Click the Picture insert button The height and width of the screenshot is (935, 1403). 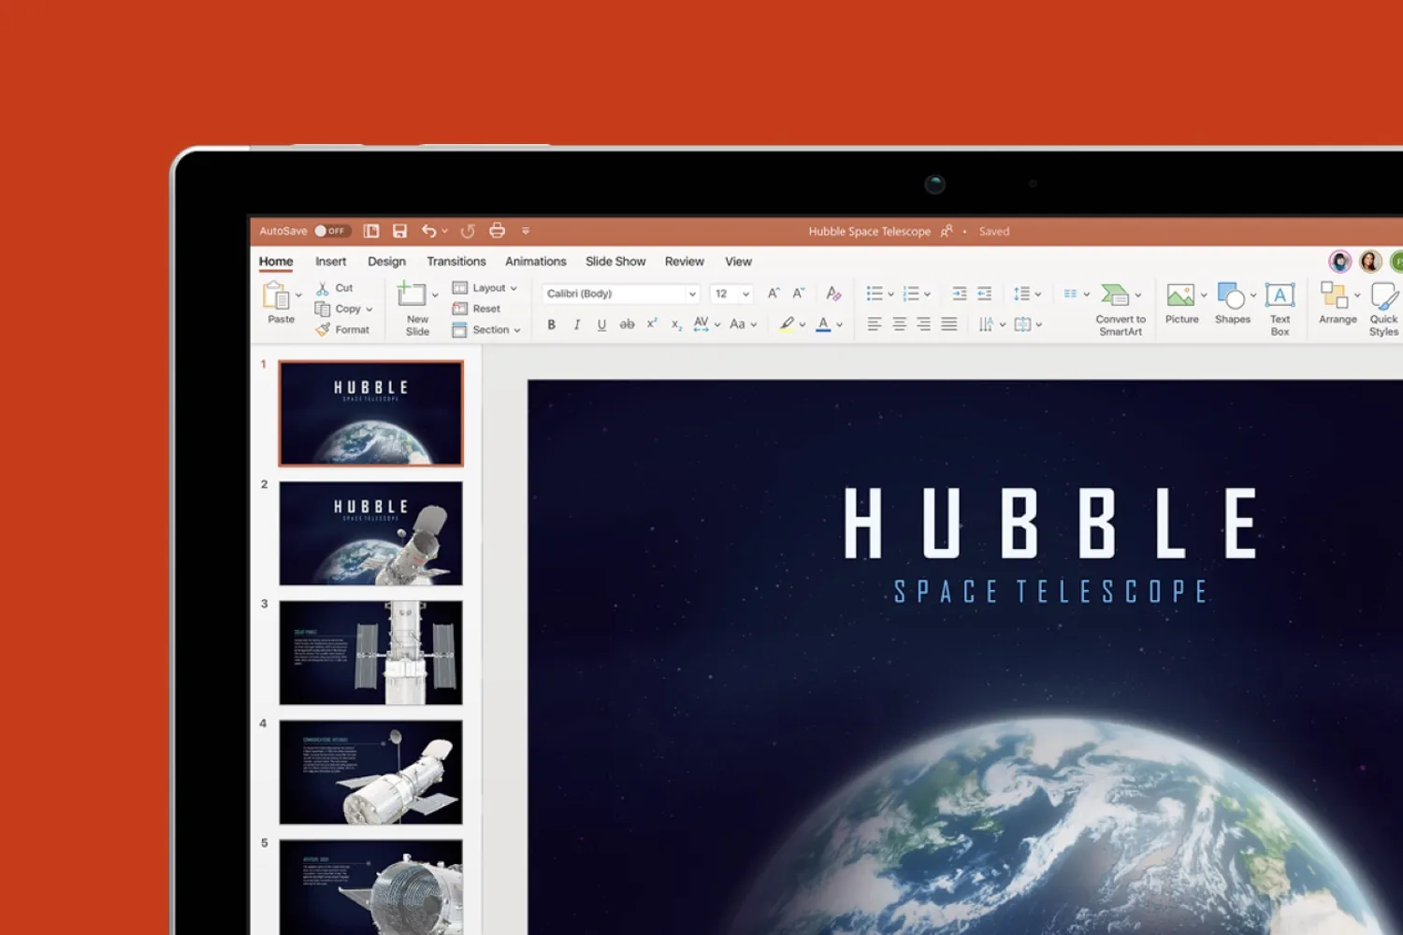coord(1182,305)
